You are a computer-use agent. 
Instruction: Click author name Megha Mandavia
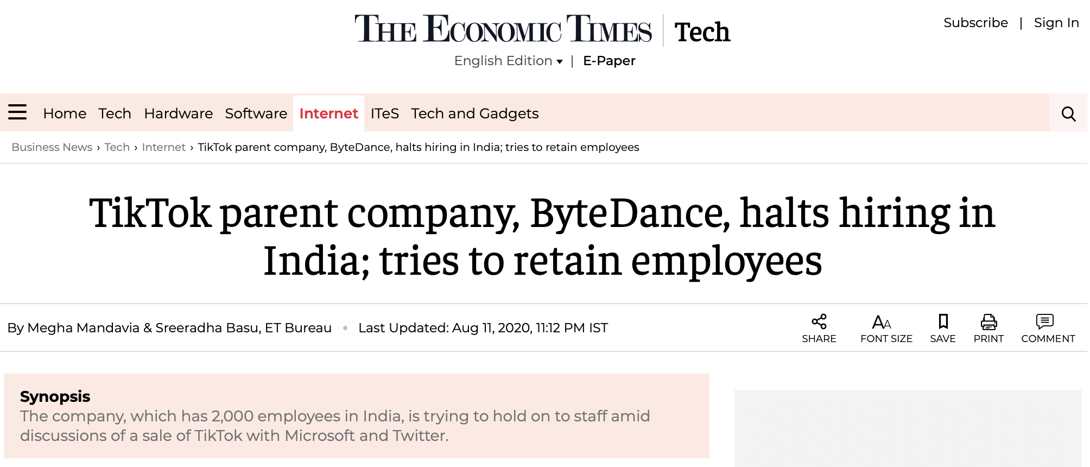(83, 328)
